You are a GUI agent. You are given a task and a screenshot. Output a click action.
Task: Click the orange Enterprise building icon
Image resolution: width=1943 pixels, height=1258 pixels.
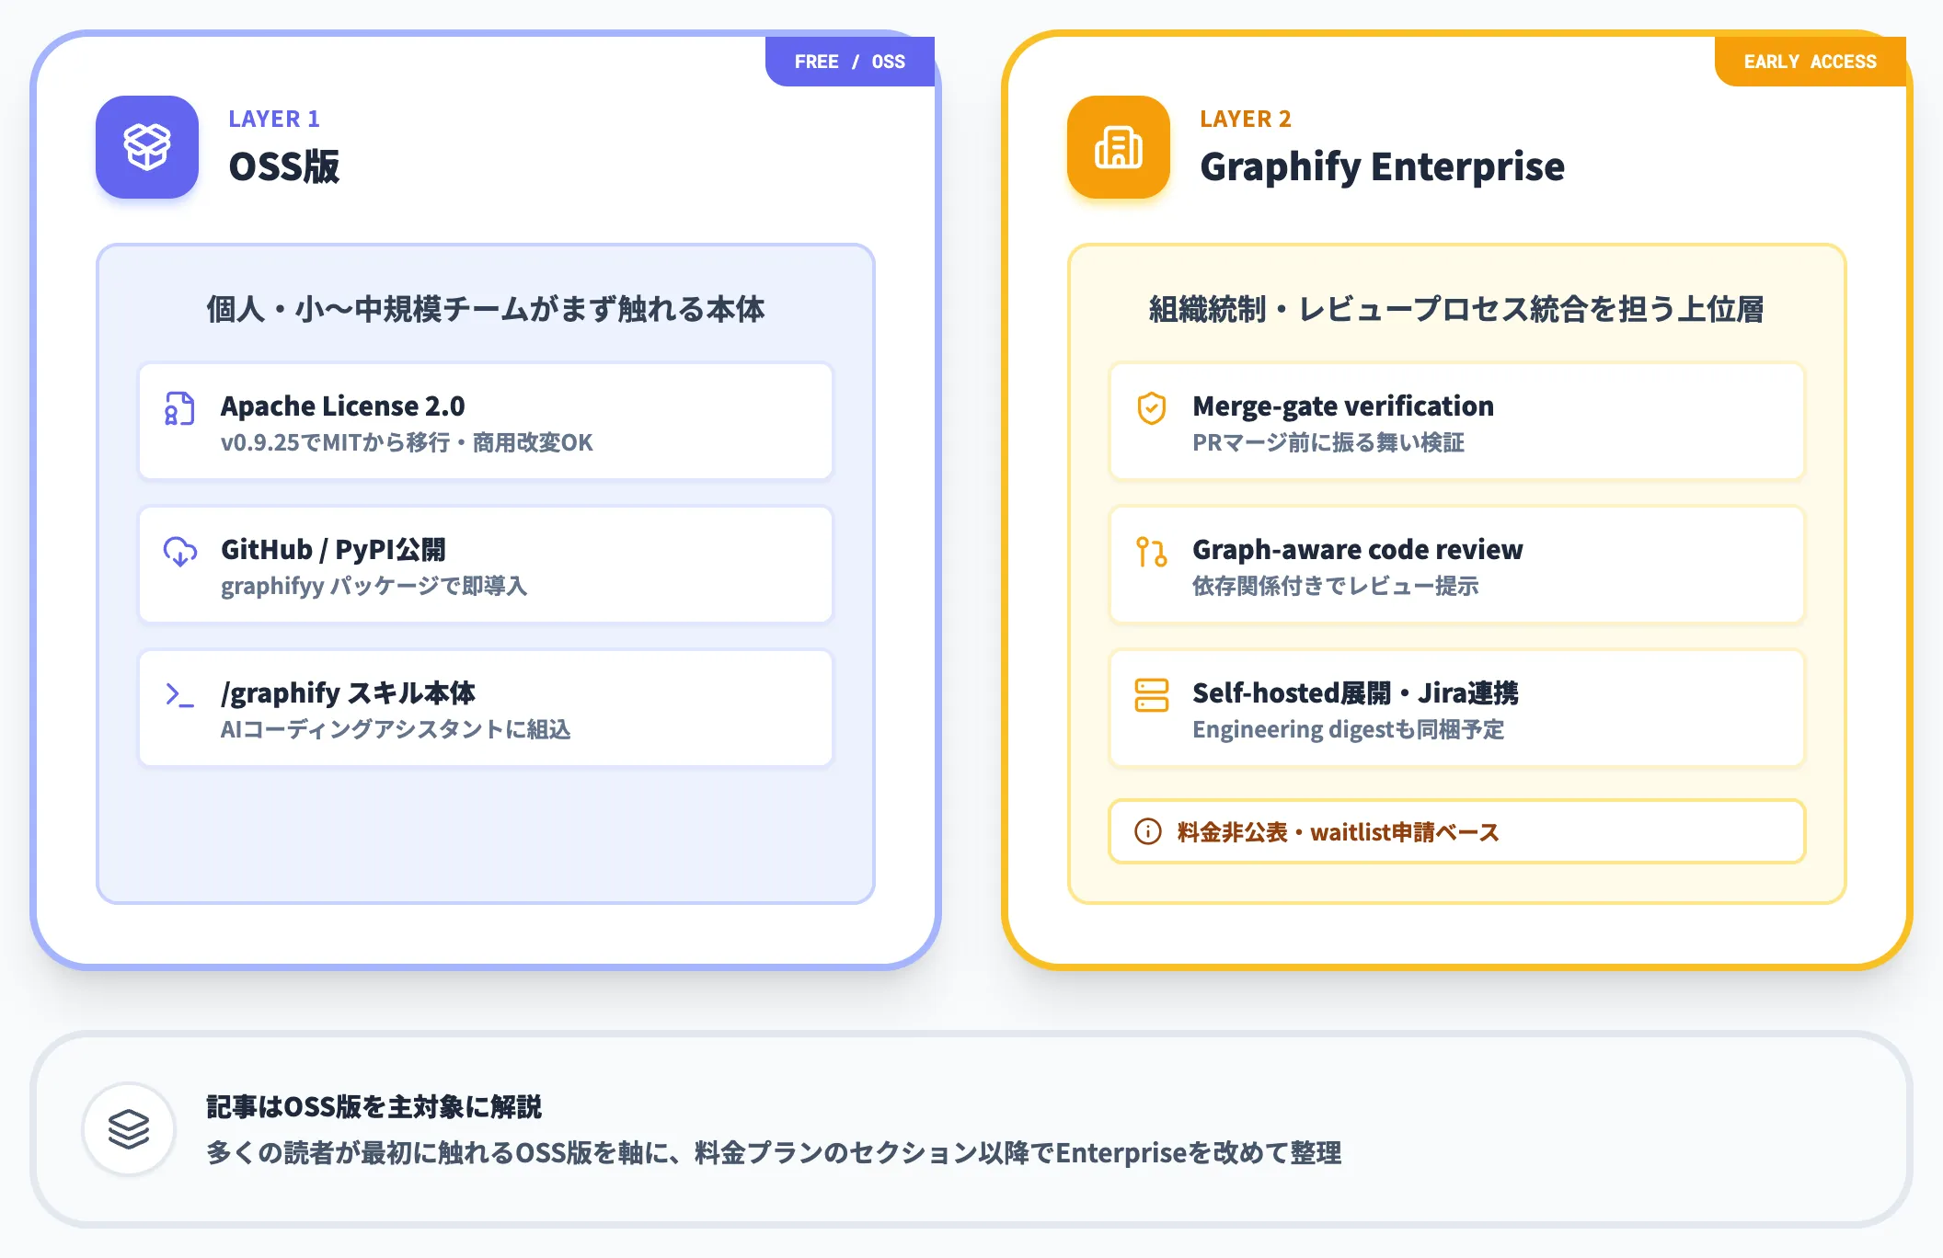click(x=1119, y=147)
